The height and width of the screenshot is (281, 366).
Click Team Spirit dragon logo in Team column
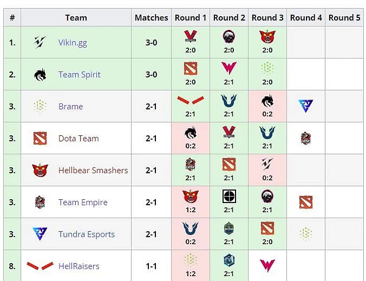(x=40, y=75)
